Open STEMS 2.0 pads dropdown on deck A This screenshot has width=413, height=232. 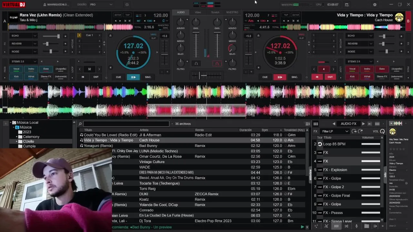23,62
